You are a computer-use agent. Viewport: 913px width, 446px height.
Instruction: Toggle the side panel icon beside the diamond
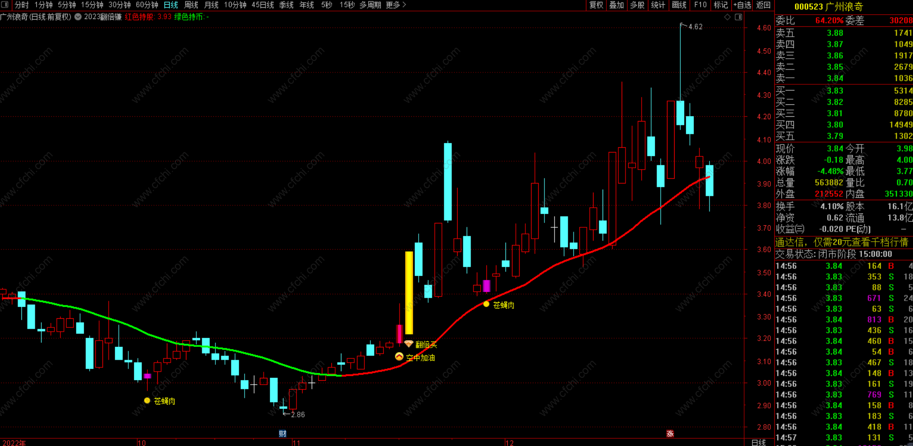tap(738, 17)
